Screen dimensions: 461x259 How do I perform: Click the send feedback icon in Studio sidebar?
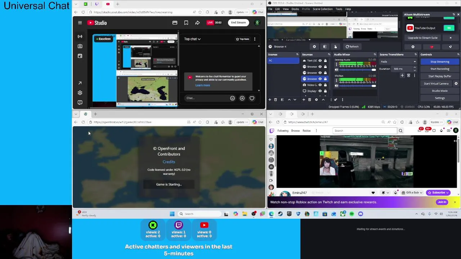pos(80,103)
